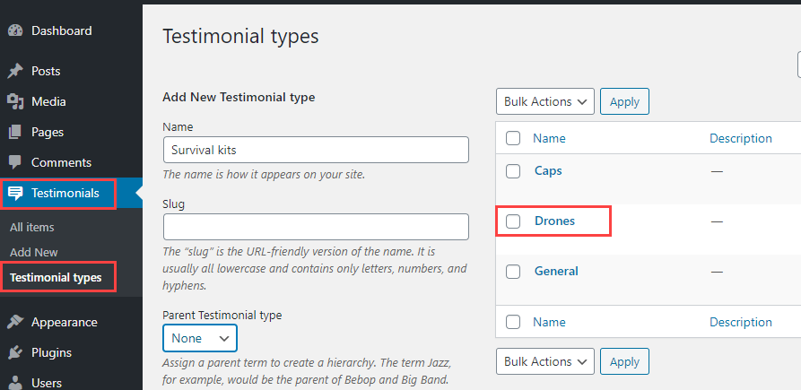Viewport: 801px width, 390px height.
Task: Click the empty Slug input field
Action: click(x=316, y=227)
